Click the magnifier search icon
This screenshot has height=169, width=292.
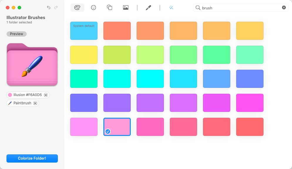click(198, 8)
